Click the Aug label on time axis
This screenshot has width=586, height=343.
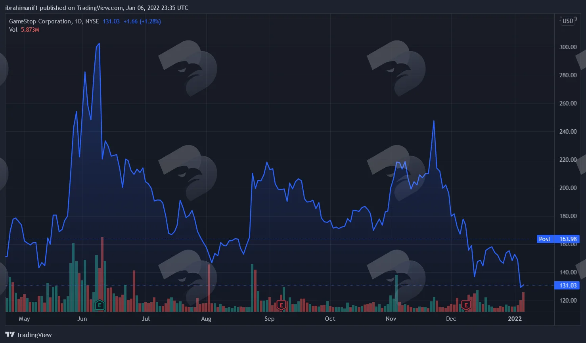206,319
